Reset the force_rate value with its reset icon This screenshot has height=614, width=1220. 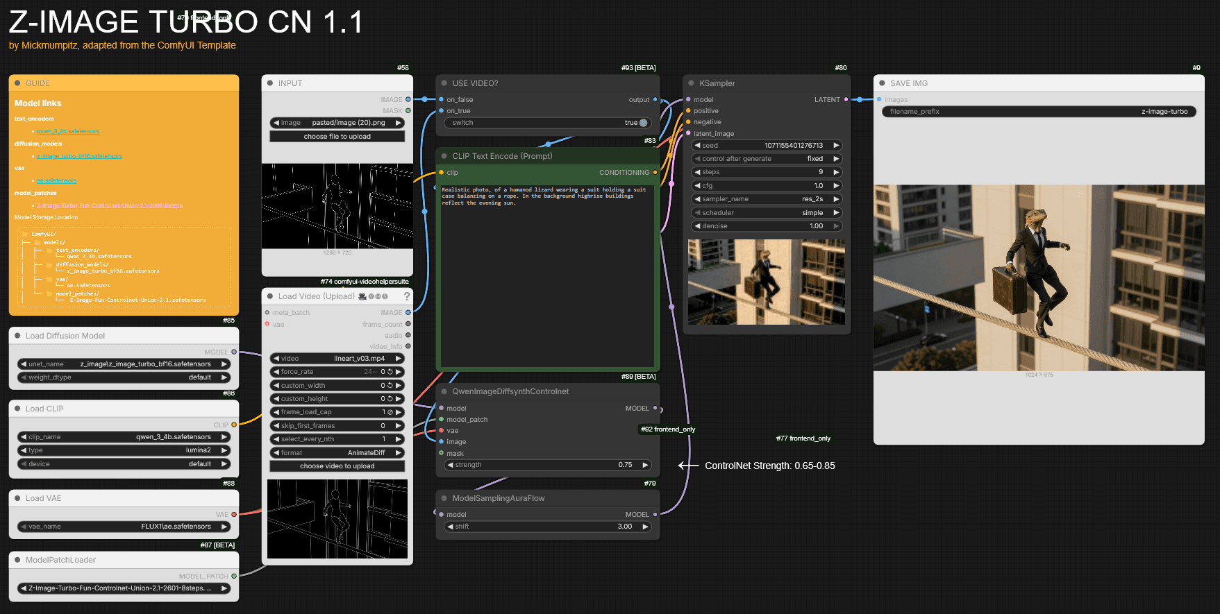click(x=390, y=372)
